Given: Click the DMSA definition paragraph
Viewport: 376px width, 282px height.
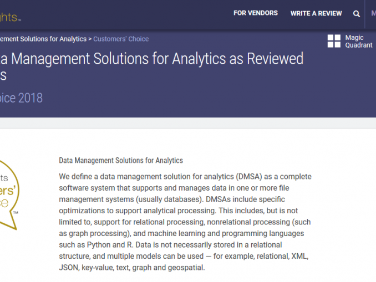Looking at the screenshot, I should pyautogui.click(x=185, y=222).
